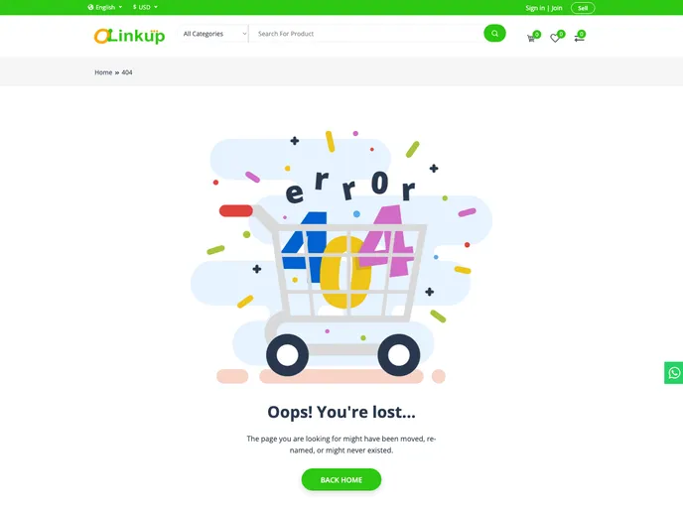Open the All Categories dropdown
Viewport: 683px width, 508px height.
click(x=213, y=34)
